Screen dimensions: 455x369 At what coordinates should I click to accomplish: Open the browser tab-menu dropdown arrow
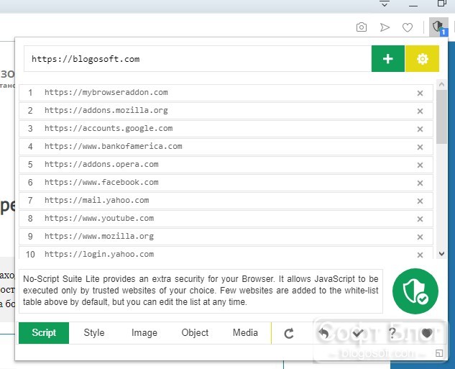tap(385, 4)
